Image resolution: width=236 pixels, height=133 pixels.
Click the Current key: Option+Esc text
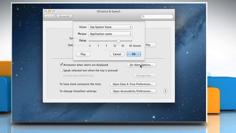[x=78, y=75]
